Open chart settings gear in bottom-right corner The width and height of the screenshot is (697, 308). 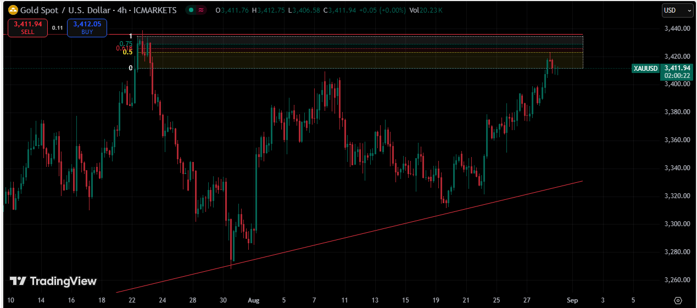click(x=678, y=300)
